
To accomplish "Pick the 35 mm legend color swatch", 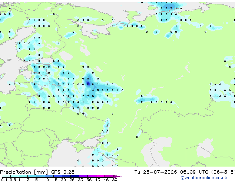I will 92,176.
